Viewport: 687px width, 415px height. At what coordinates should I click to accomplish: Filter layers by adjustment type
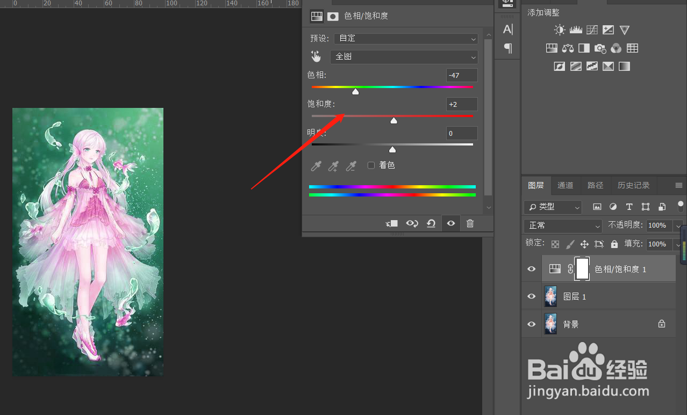pos(613,207)
